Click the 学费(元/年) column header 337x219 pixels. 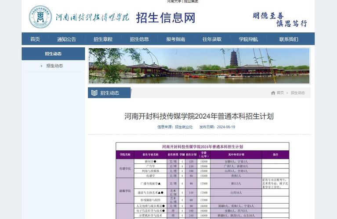[x=204, y=155]
